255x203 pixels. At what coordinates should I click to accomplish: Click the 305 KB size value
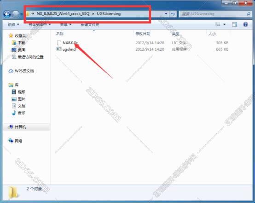pyautogui.click(x=222, y=43)
